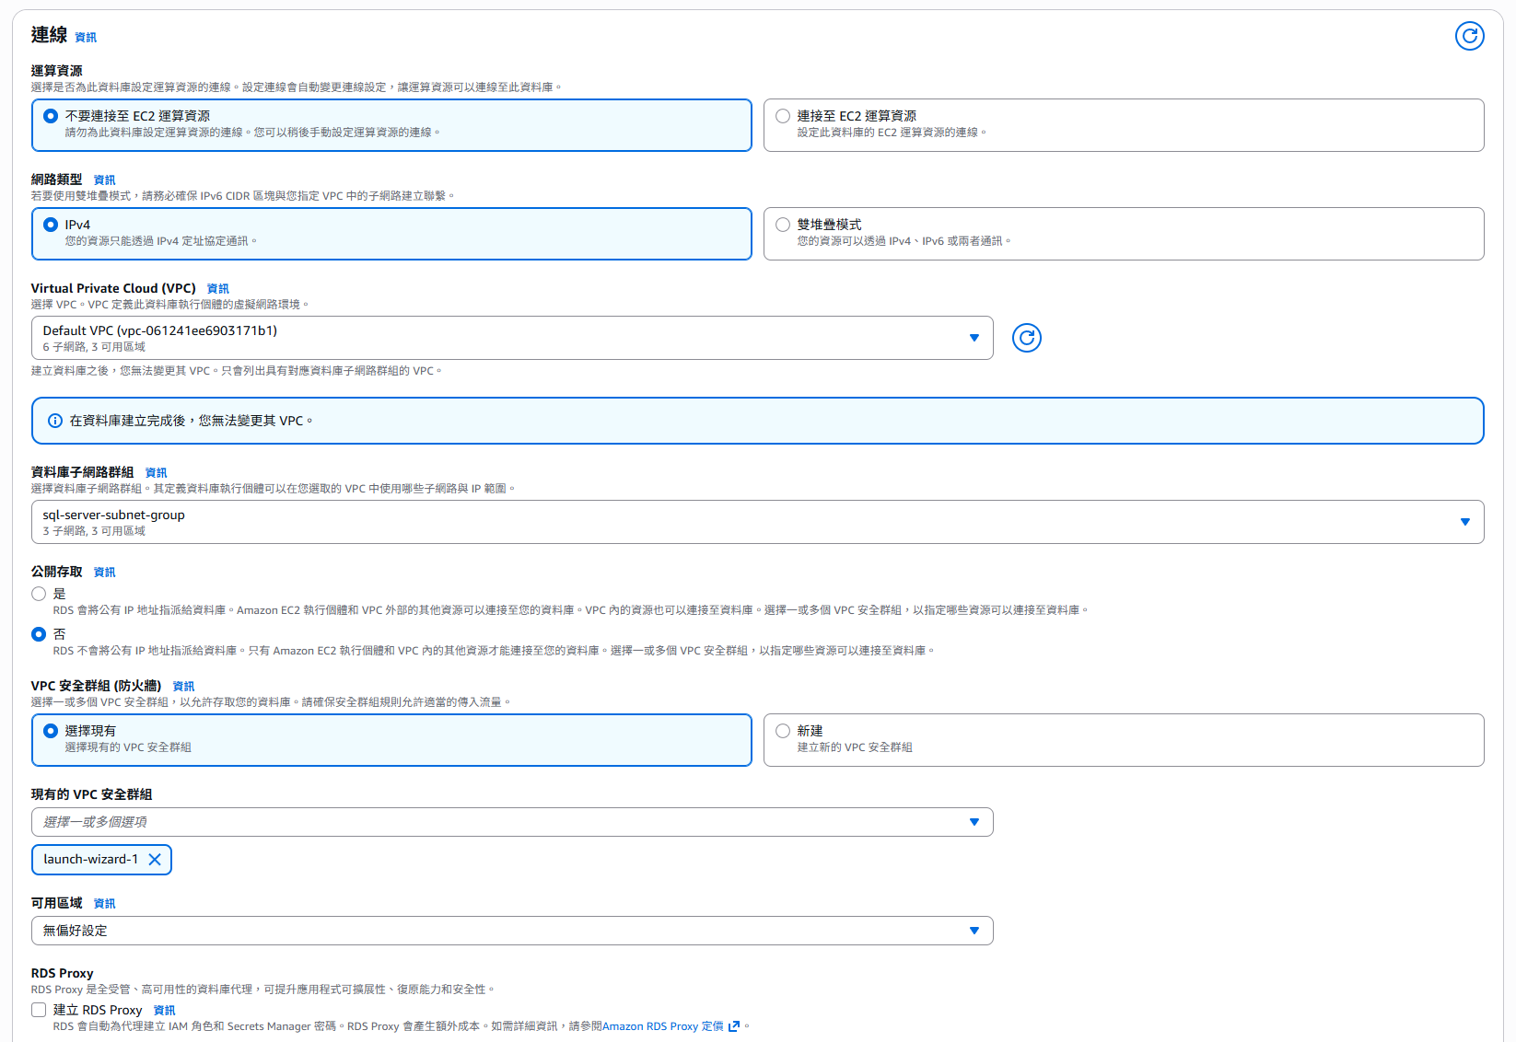Open 資訊 link next to 網路類型
The image size is (1516, 1042).
105,180
